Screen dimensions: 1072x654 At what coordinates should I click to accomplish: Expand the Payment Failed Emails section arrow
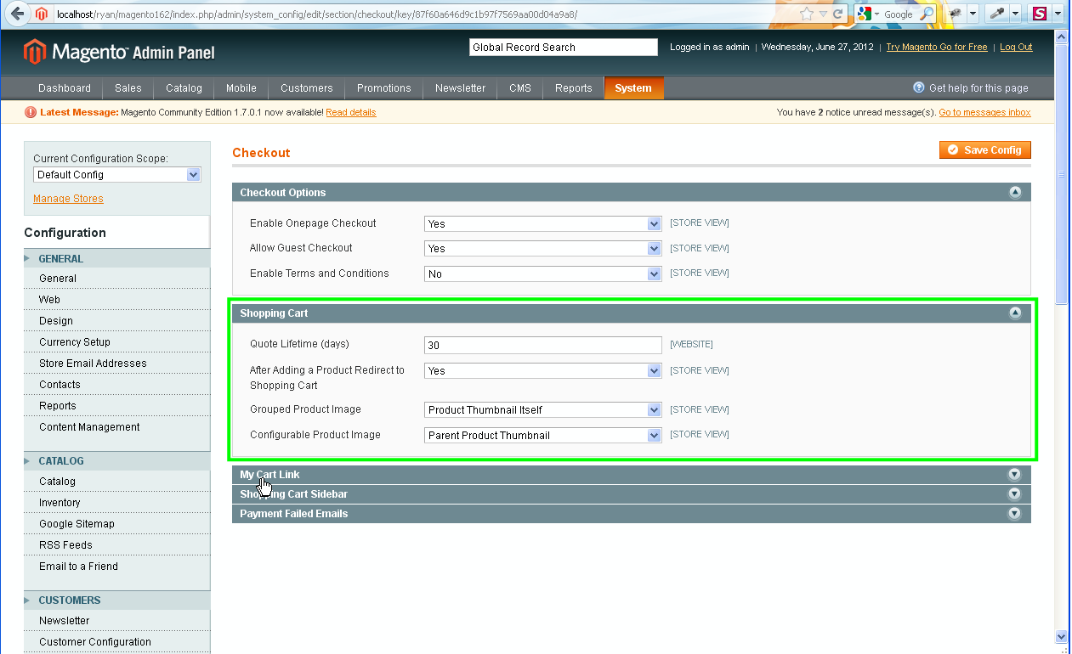(x=1014, y=514)
